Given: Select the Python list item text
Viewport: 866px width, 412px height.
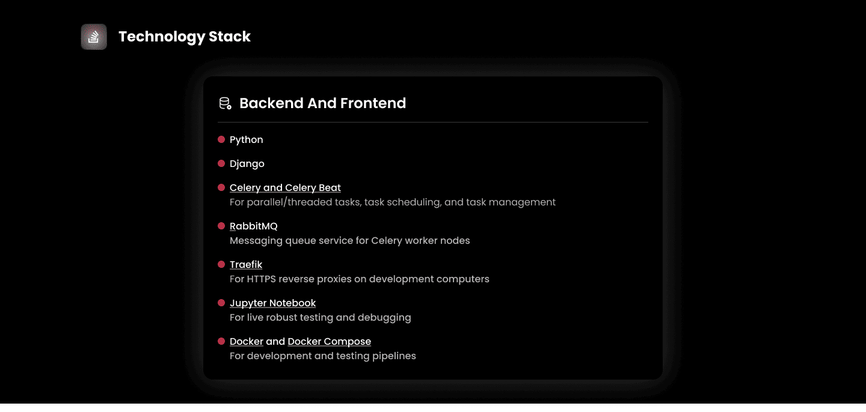Looking at the screenshot, I should [246, 140].
